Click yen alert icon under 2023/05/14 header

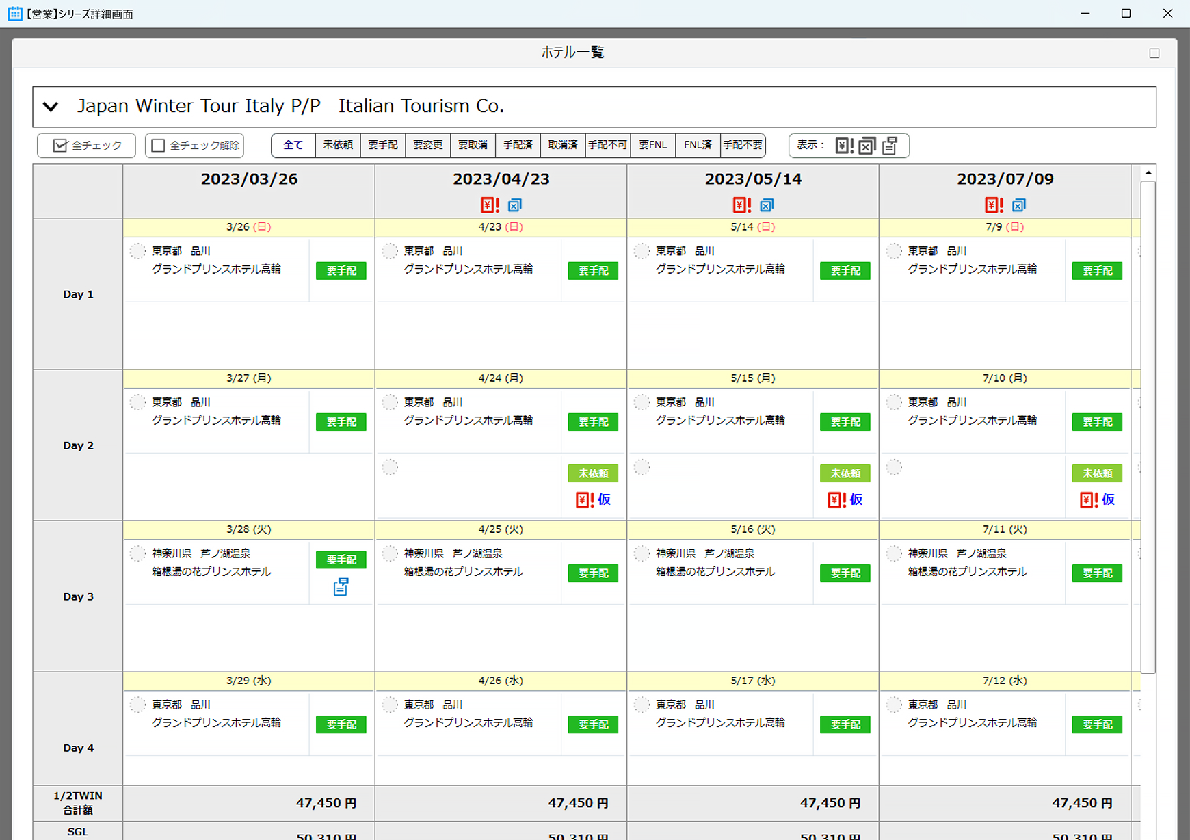[x=742, y=205]
